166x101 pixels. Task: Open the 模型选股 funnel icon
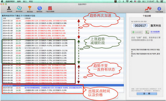pos(30,9)
